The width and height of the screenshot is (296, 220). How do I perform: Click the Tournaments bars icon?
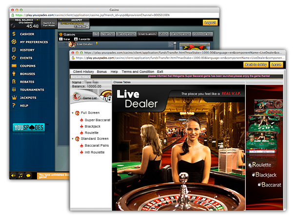tap(14, 89)
